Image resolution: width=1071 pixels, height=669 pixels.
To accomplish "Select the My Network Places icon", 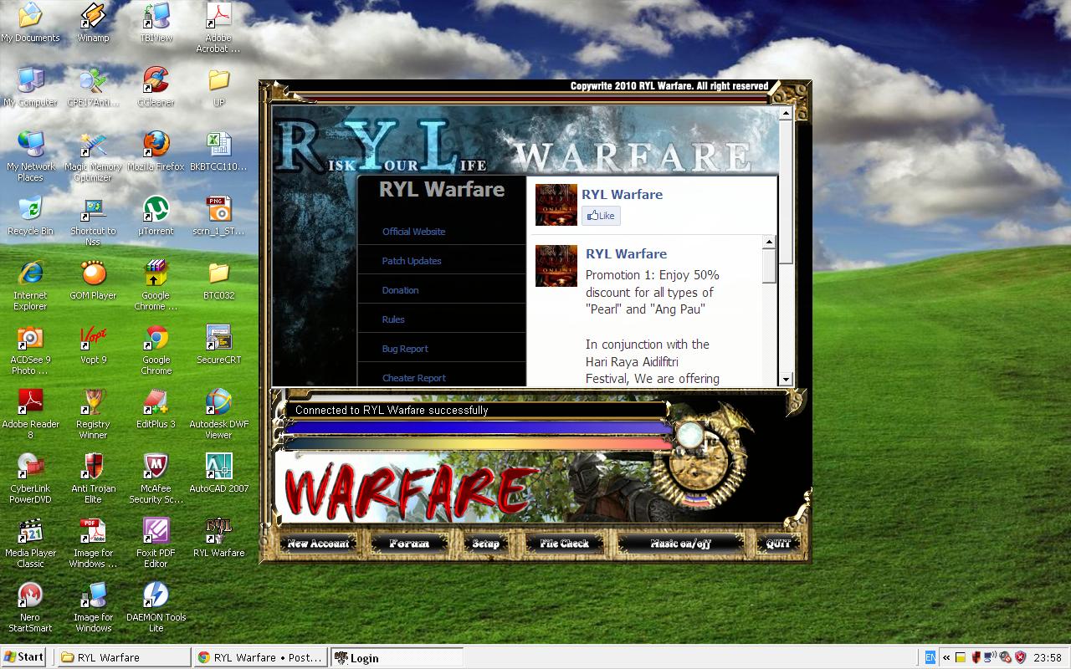I will click(x=30, y=156).
